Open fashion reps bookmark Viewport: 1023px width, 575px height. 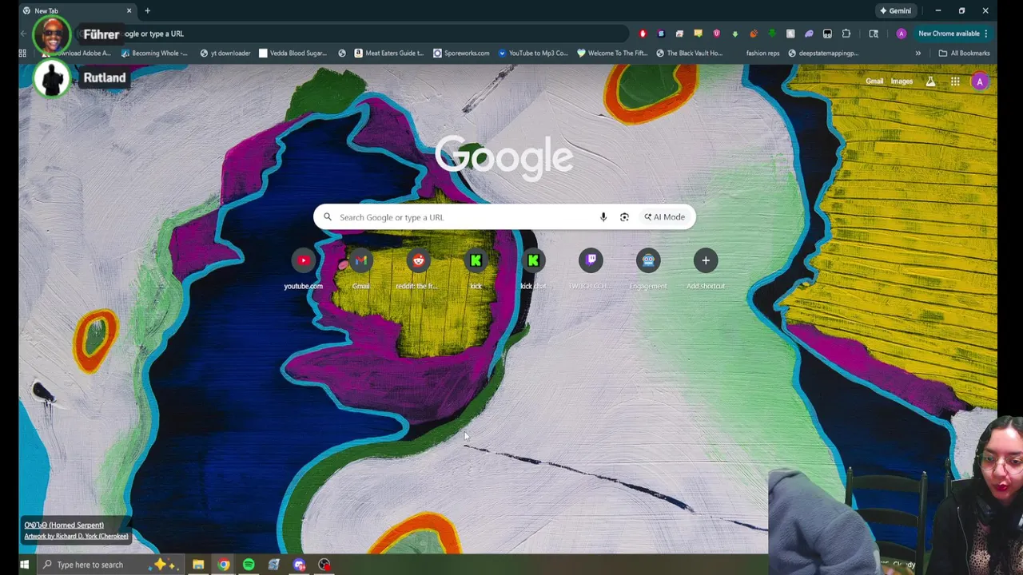(x=762, y=54)
